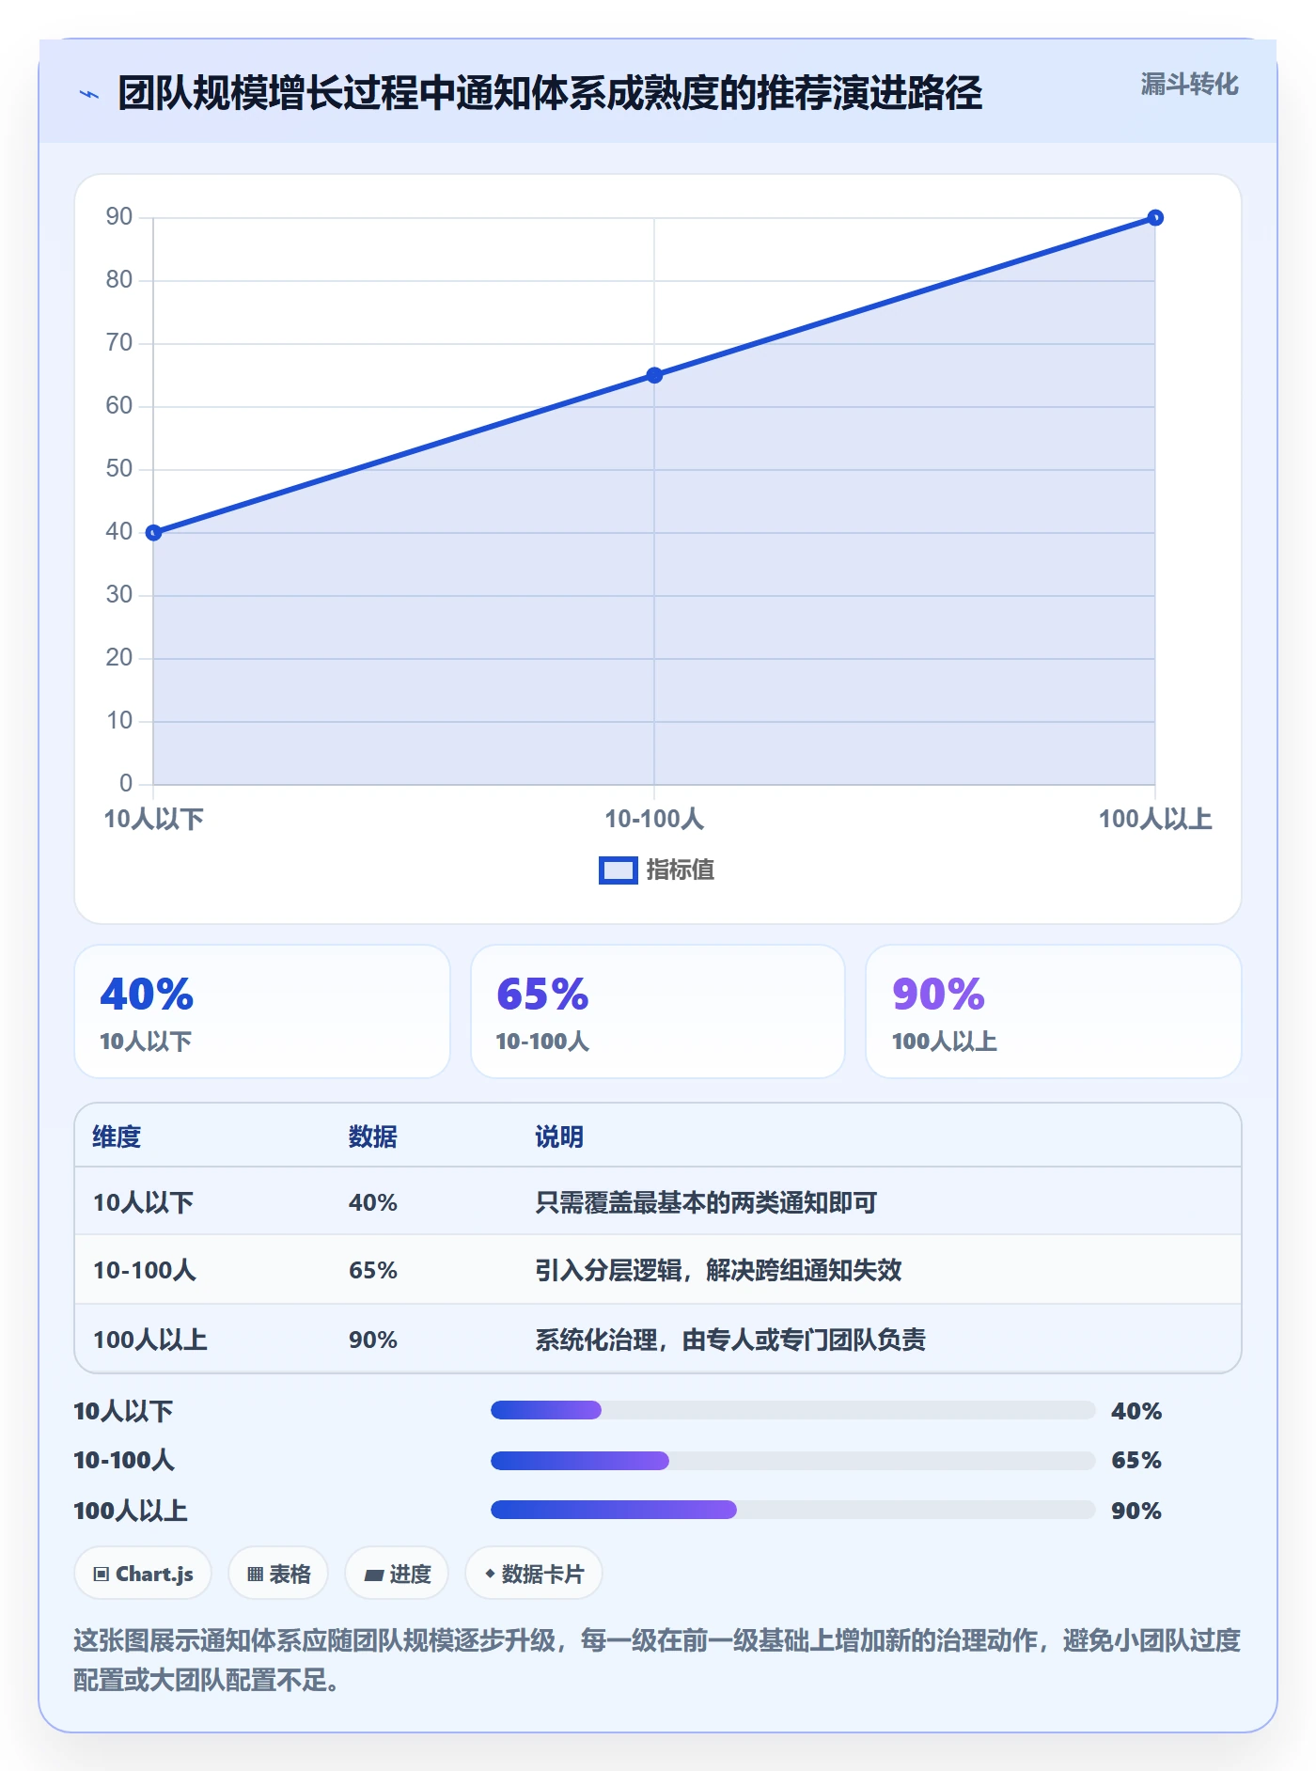Click the 指标值 legend label
This screenshot has height=1771, width=1316.
point(681,870)
